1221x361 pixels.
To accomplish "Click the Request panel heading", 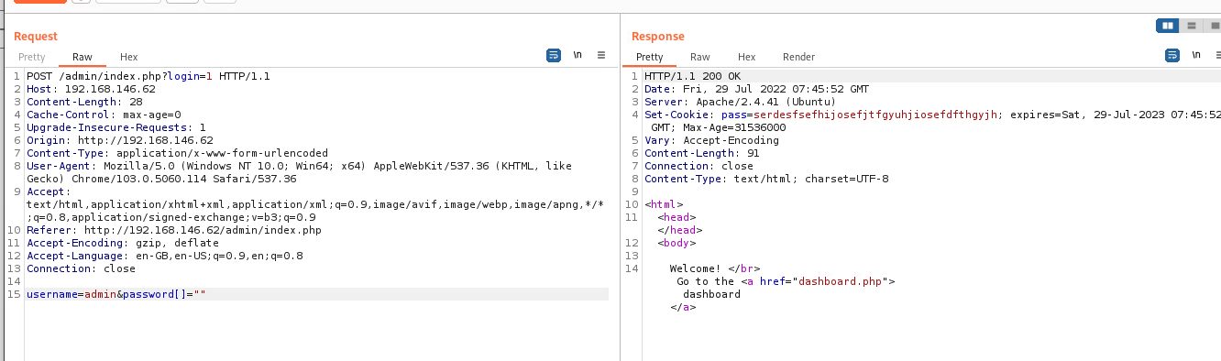I will [36, 37].
